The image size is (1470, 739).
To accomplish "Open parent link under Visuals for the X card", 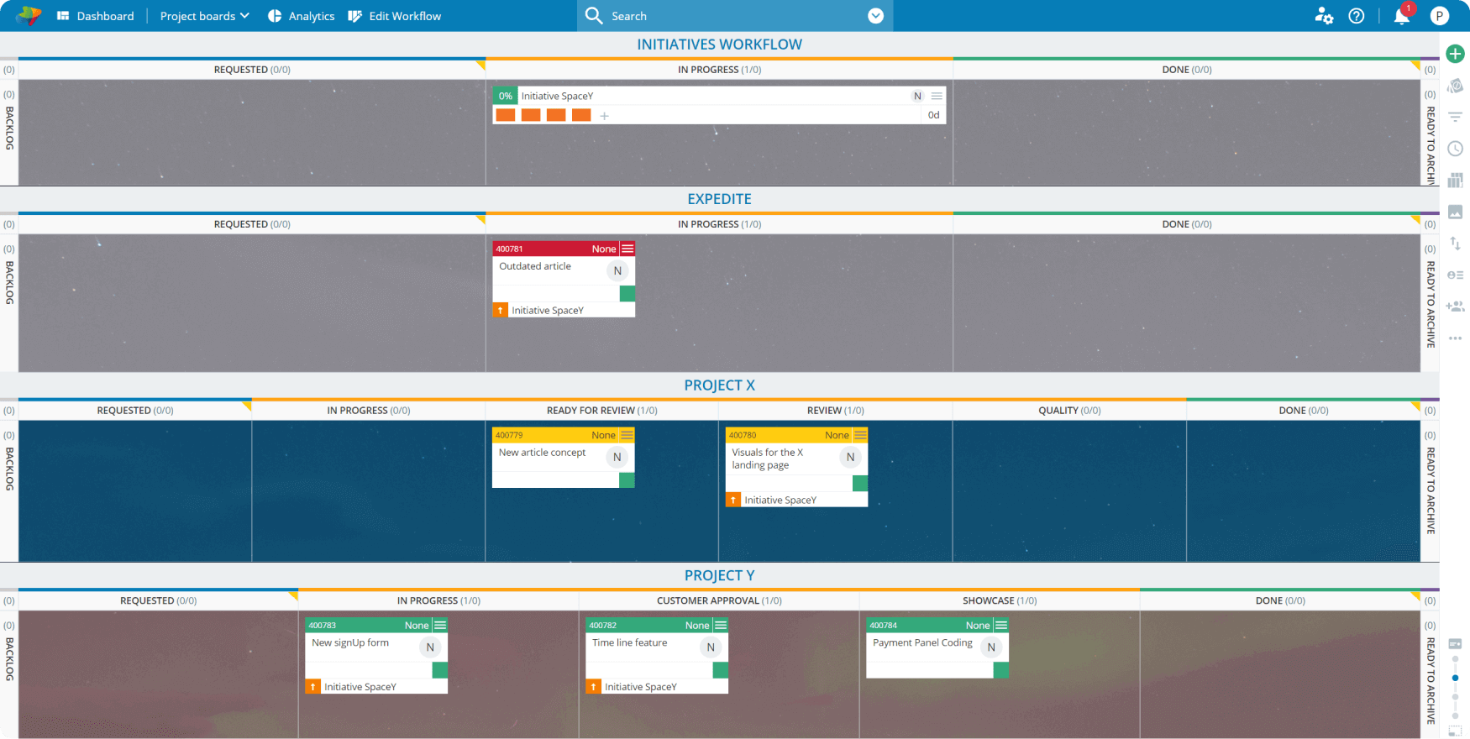I will (780, 501).
